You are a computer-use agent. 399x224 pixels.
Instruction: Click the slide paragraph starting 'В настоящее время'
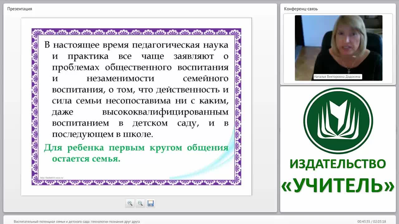(x=136, y=89)
